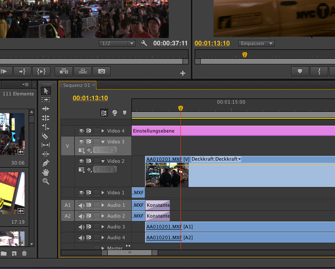Open the 1/2 playback resolution dropdown

point(118,43)
